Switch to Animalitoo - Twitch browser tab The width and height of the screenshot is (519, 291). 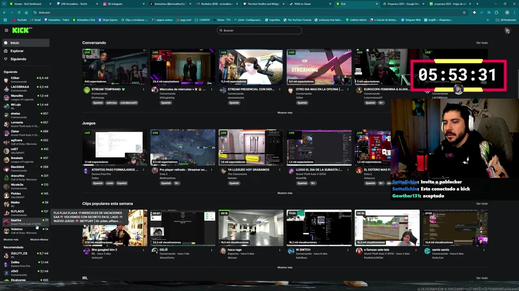click(x=77, y=4)
